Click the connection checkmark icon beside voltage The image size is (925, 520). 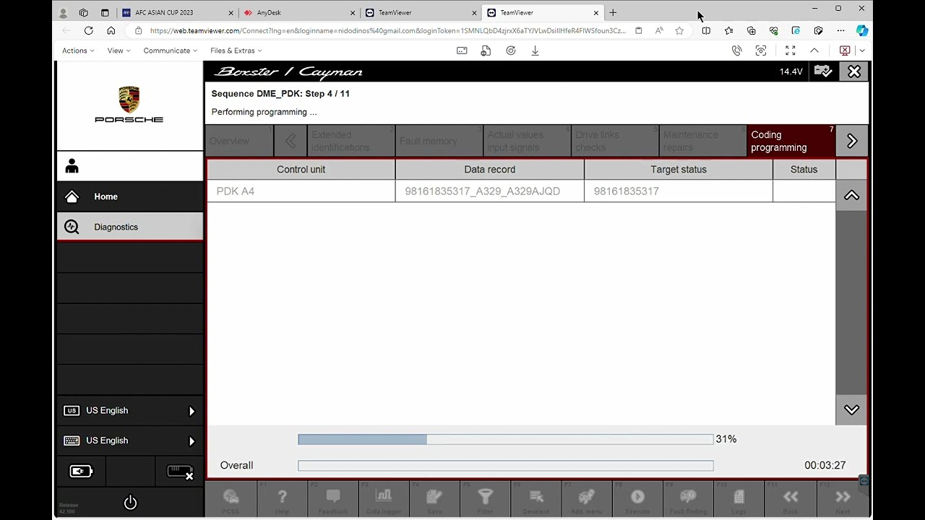pyautogui.click(x=823, y=71)
